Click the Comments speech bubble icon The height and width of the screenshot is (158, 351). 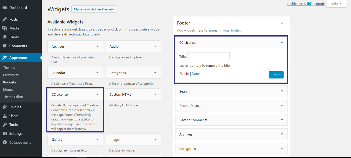coord(5,46)
